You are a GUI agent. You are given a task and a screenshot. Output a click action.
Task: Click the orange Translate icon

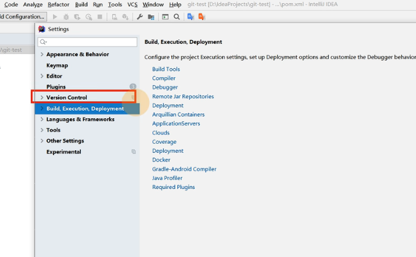pos(202,17)
